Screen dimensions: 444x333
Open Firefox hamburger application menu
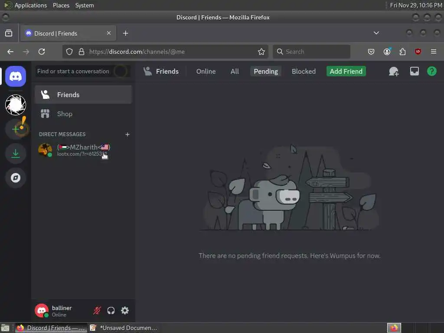[434, 52]
